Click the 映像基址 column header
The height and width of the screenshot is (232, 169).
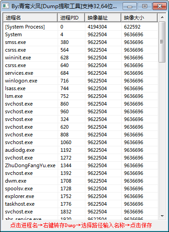point(103,18)
